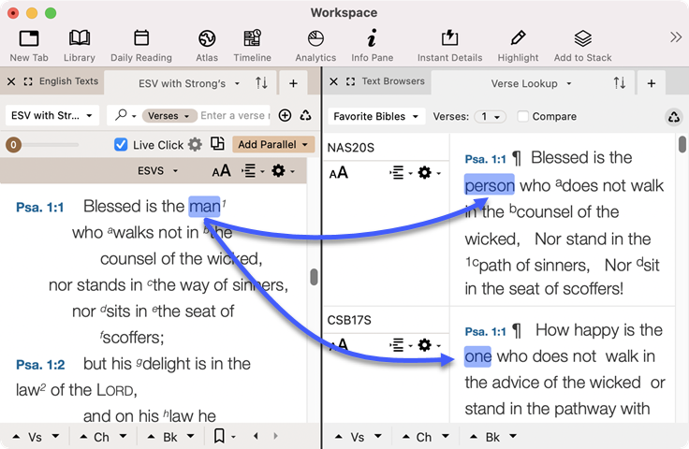Open the Library toolbar icon
The width and height of the screenshot is (689, 449).
click(80, 44)
